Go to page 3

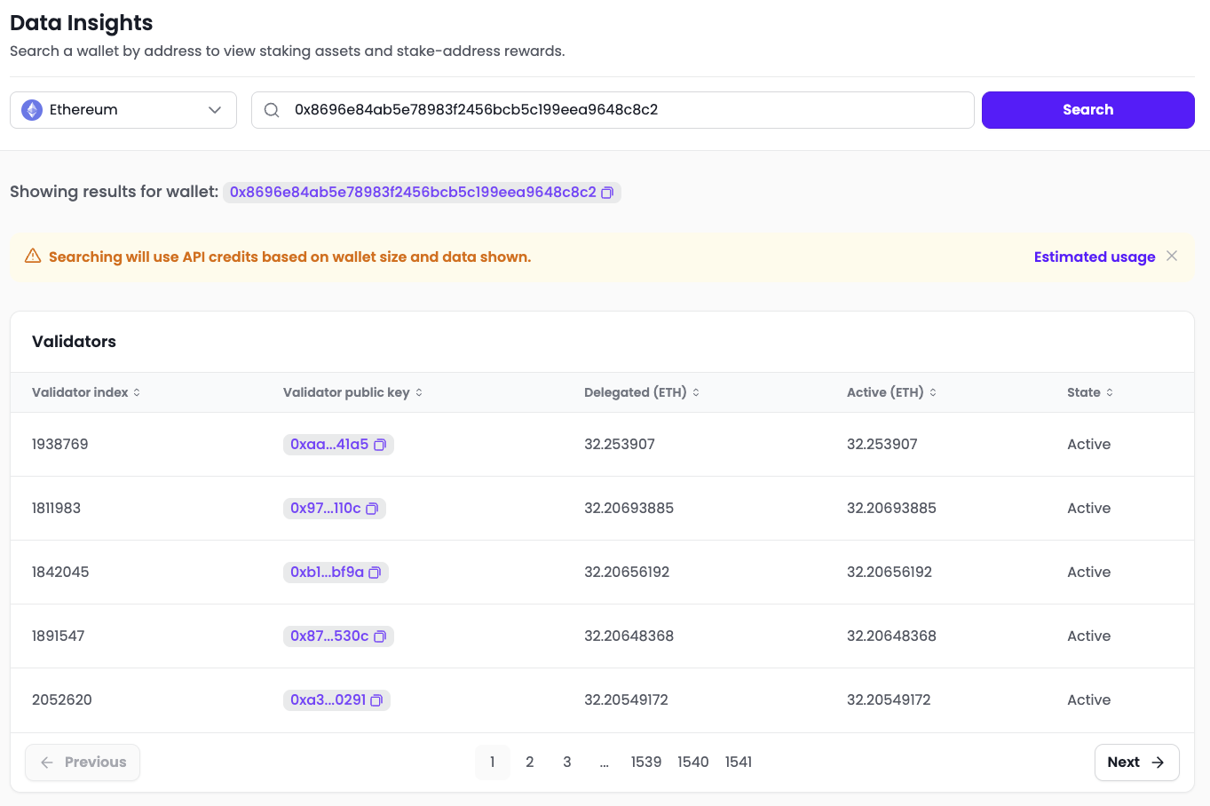pos(567,763)
